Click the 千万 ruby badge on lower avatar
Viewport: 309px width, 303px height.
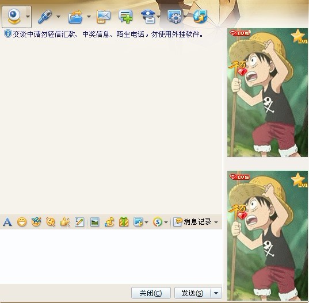(x=238, y=212)
